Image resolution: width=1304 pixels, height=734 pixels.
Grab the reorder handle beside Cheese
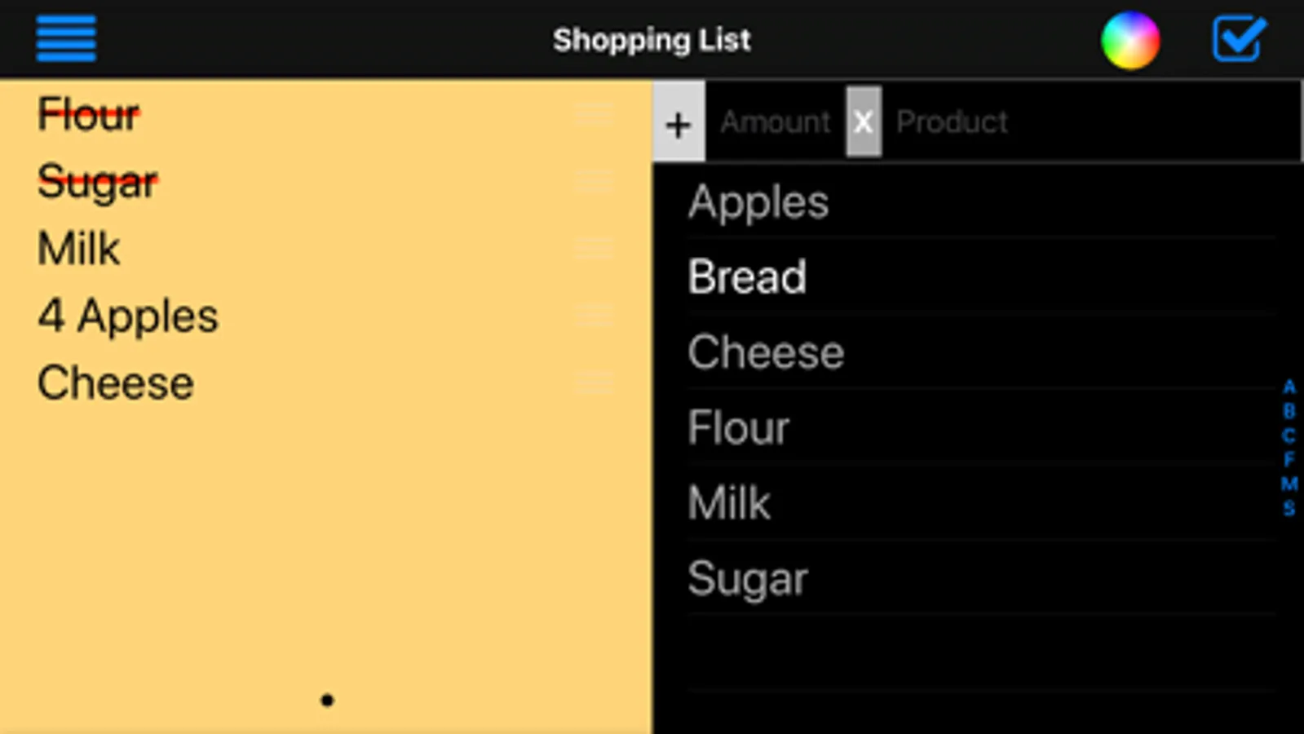(594, 382)
